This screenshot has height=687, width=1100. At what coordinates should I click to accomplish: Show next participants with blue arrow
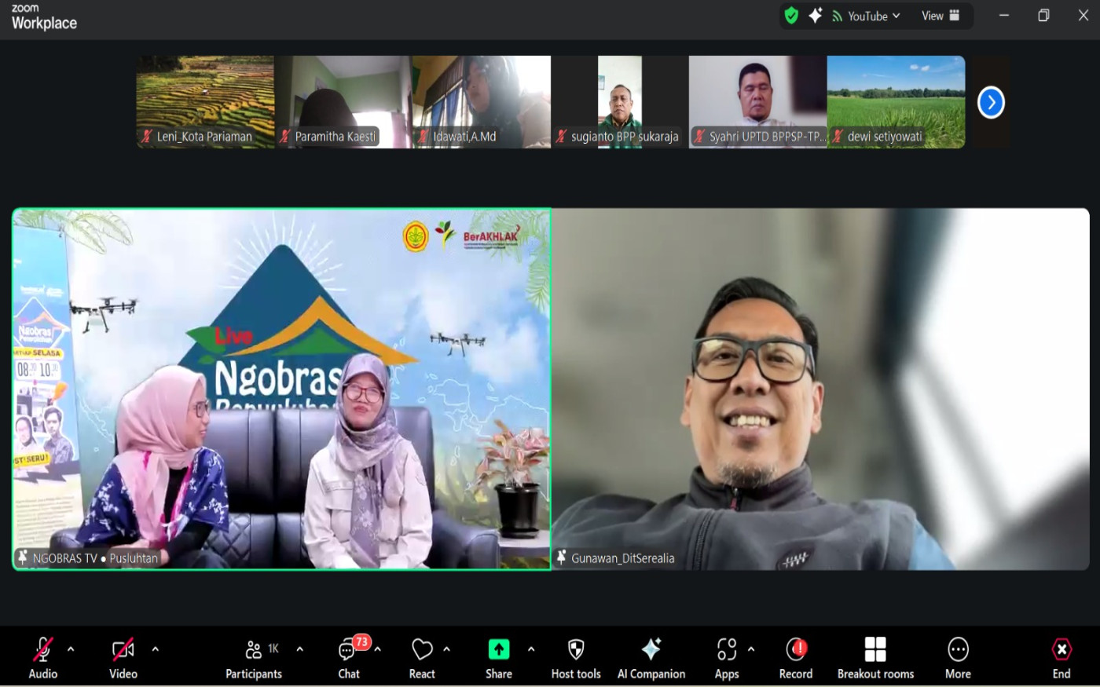991,102
